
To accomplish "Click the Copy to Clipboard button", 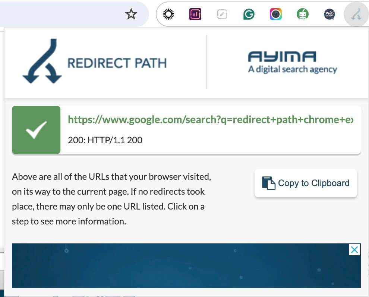I will point(306,183).
